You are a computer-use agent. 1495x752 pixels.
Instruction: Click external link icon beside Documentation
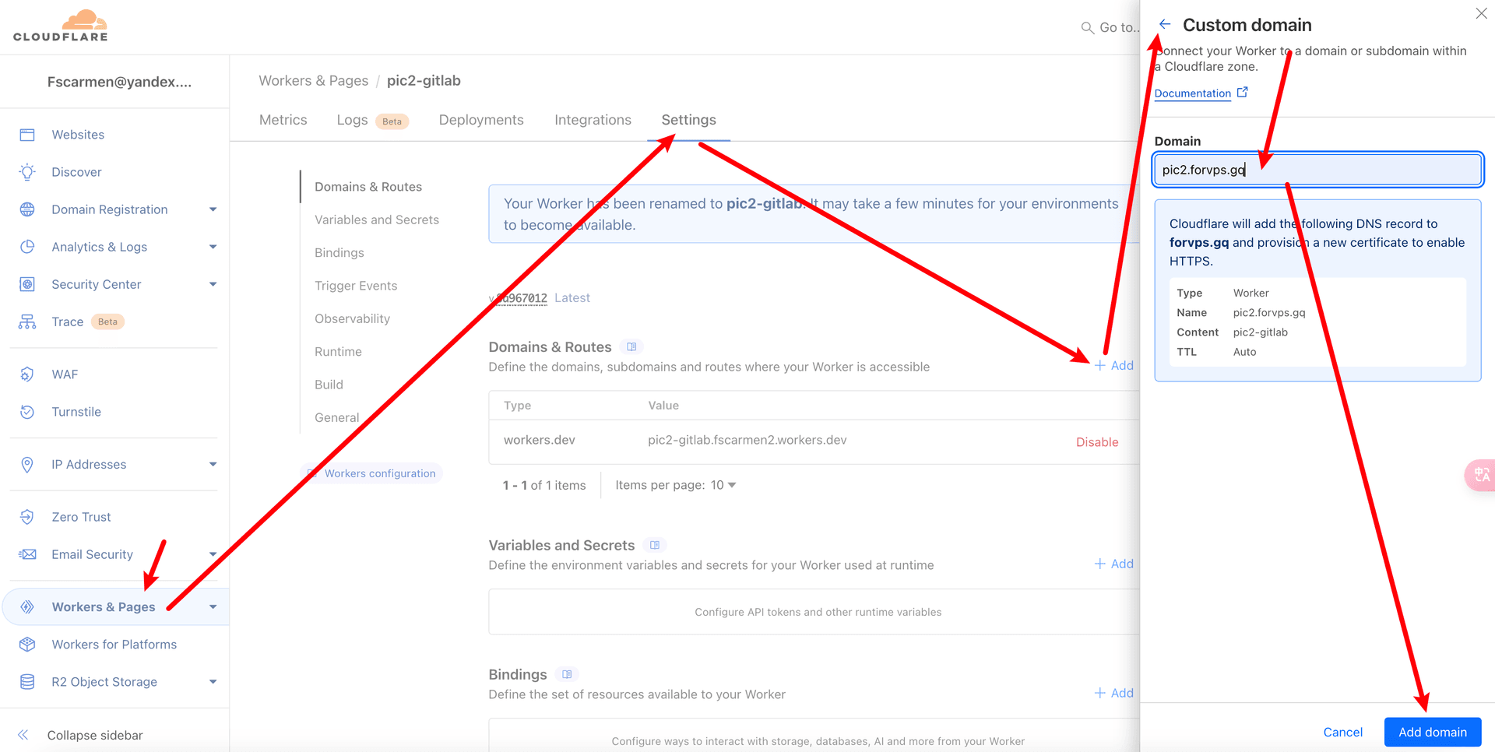pos(1243,93)
